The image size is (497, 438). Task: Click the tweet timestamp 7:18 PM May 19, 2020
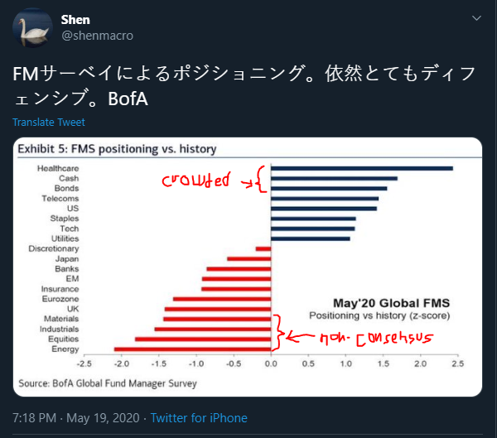pos(76,418)
